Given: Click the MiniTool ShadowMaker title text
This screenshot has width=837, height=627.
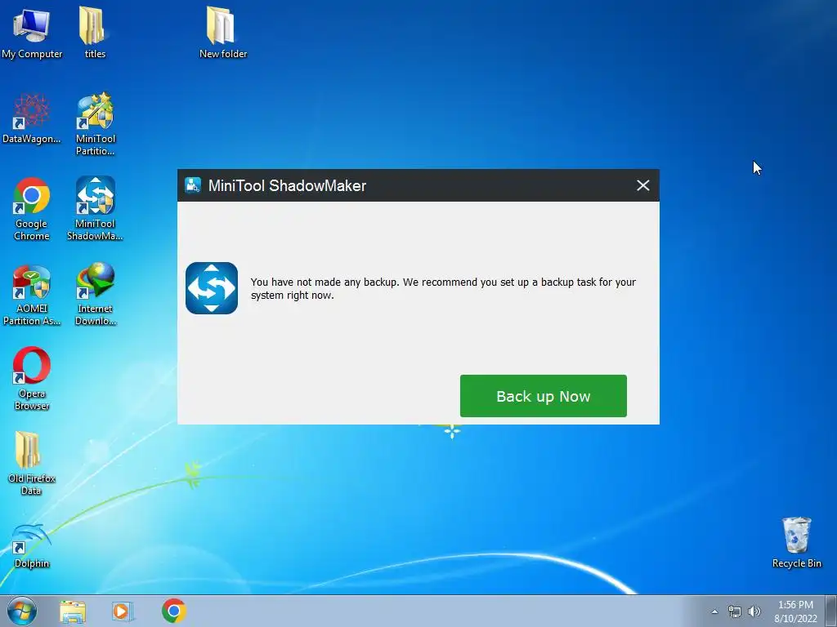Looking at the screenshot, I should (x=287, y=185).
